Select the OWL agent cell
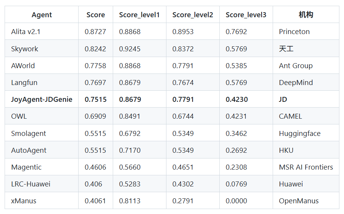 pyautogui.click(x=42, y=116)
